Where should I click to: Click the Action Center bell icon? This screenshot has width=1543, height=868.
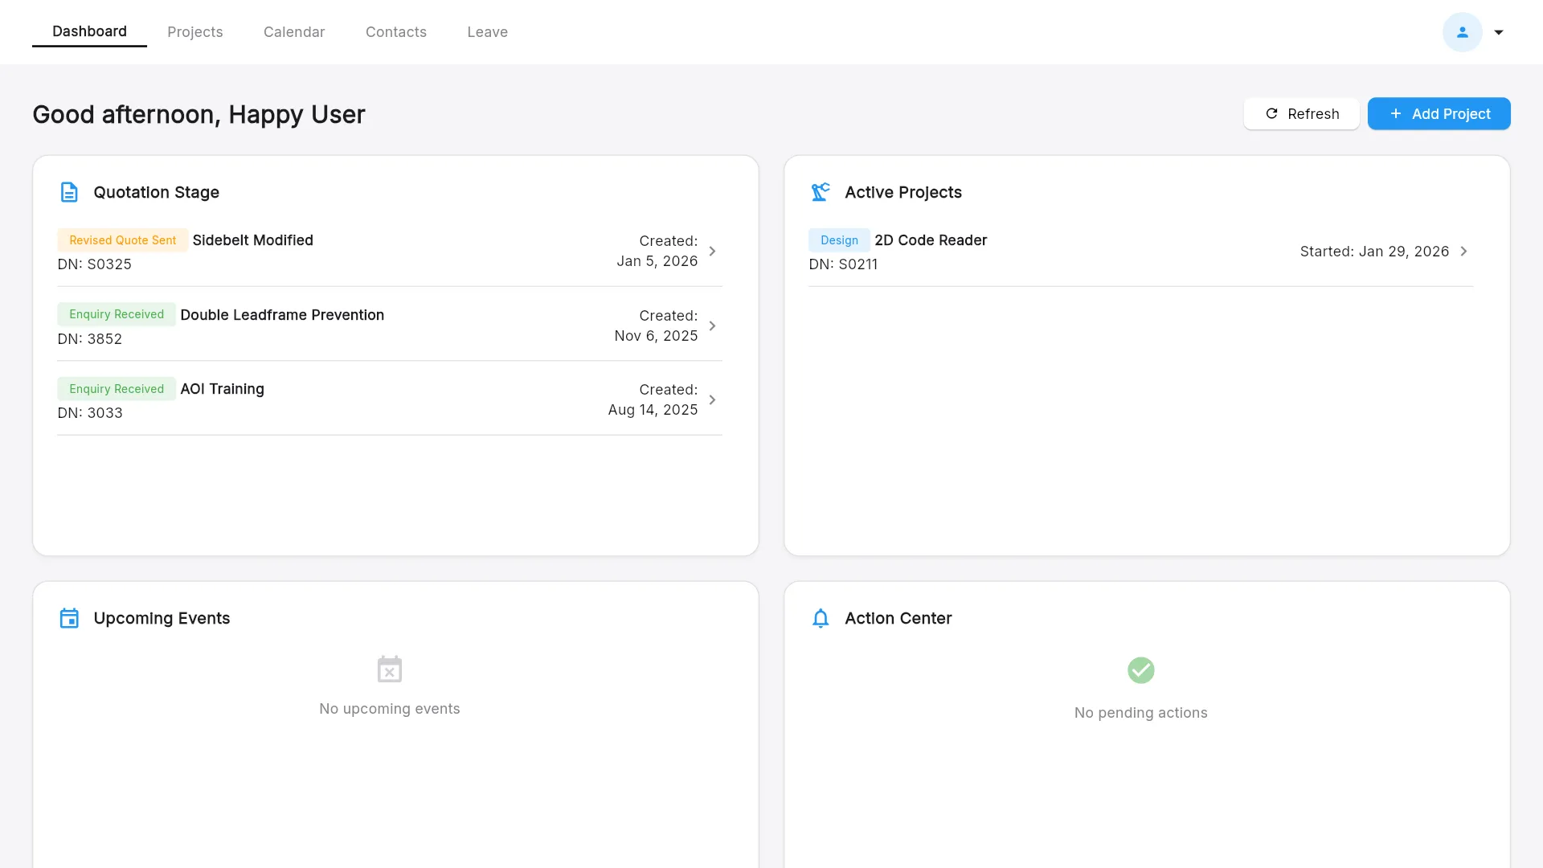point(821,618)
